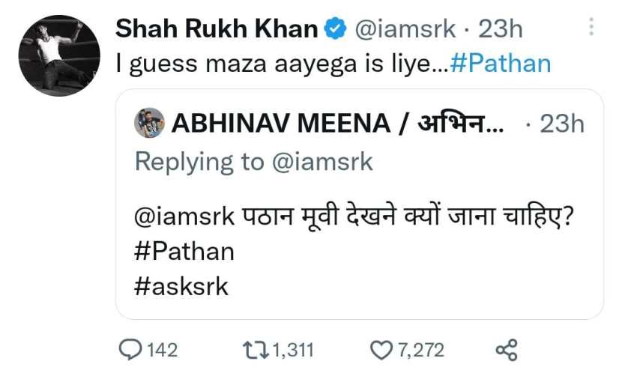Click the 7,272 likes count
The image size is (622, 379).
click(420, 350)
